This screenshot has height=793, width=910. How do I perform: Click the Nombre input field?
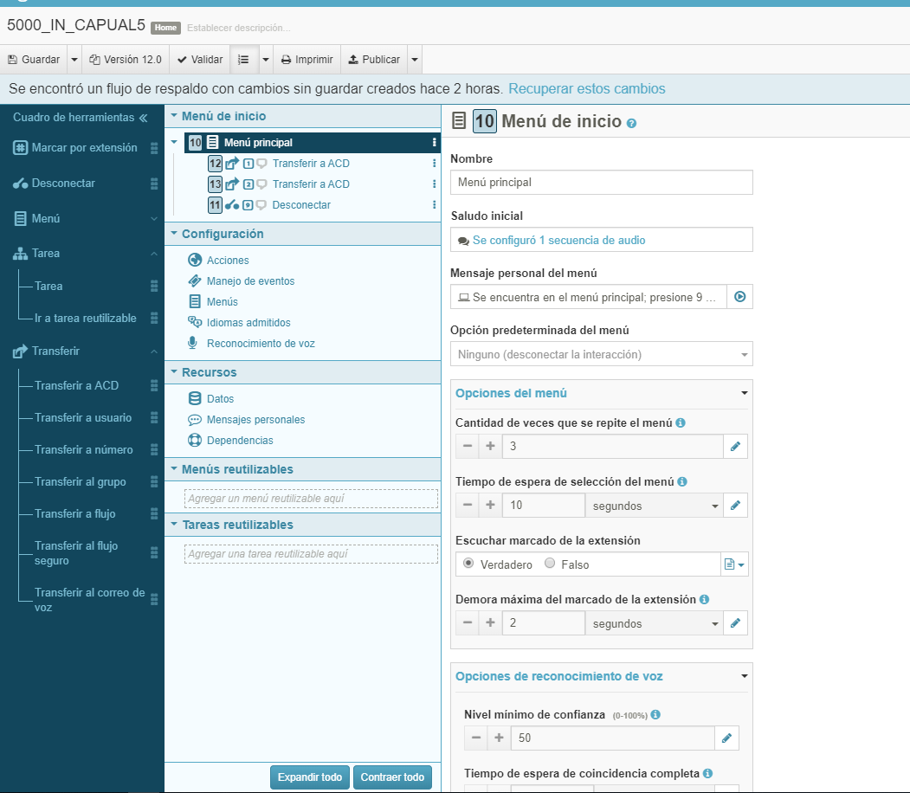point(601,182)
